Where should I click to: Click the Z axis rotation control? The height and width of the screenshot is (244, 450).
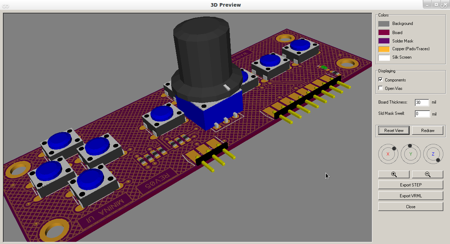433,154
